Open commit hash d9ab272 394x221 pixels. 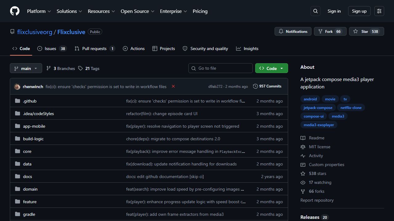[215, 87]
